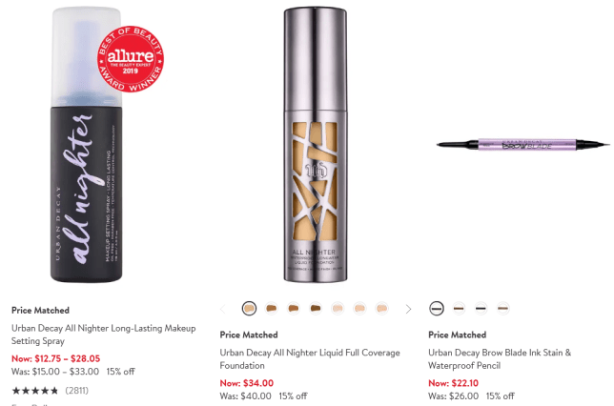Screen dimensions: 614x406
Task: Select the first circled Brow Blade shade
Action: click(x=437, y=309)
